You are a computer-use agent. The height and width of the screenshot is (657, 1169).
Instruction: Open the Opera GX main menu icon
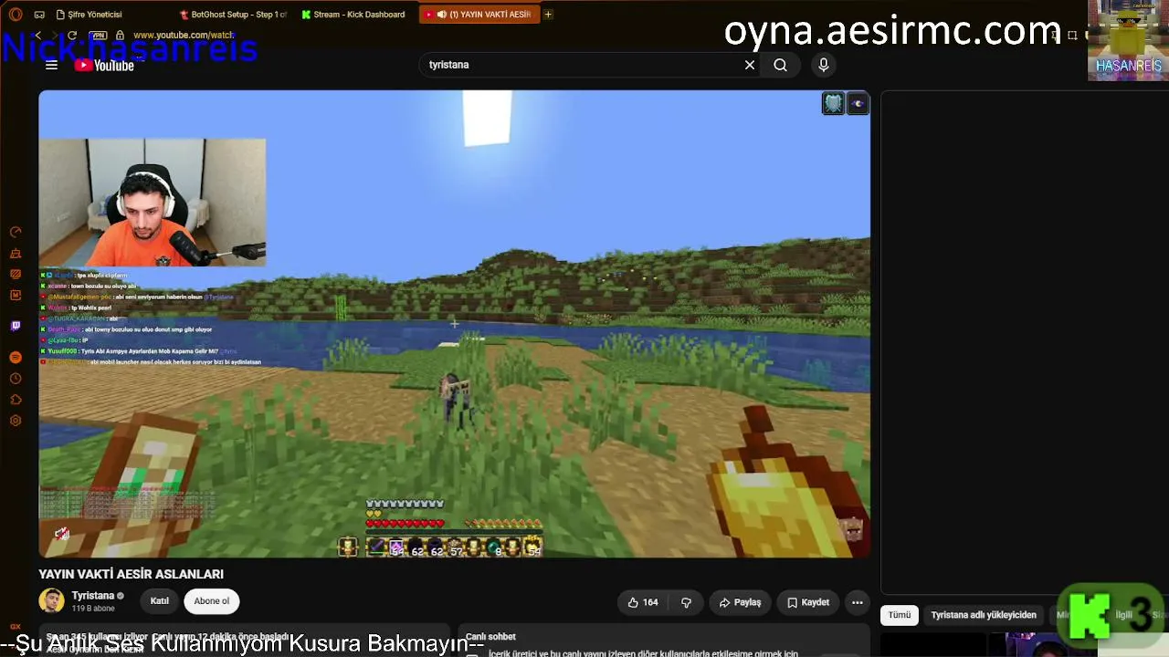pyautogui.click(x=15, y=15)
